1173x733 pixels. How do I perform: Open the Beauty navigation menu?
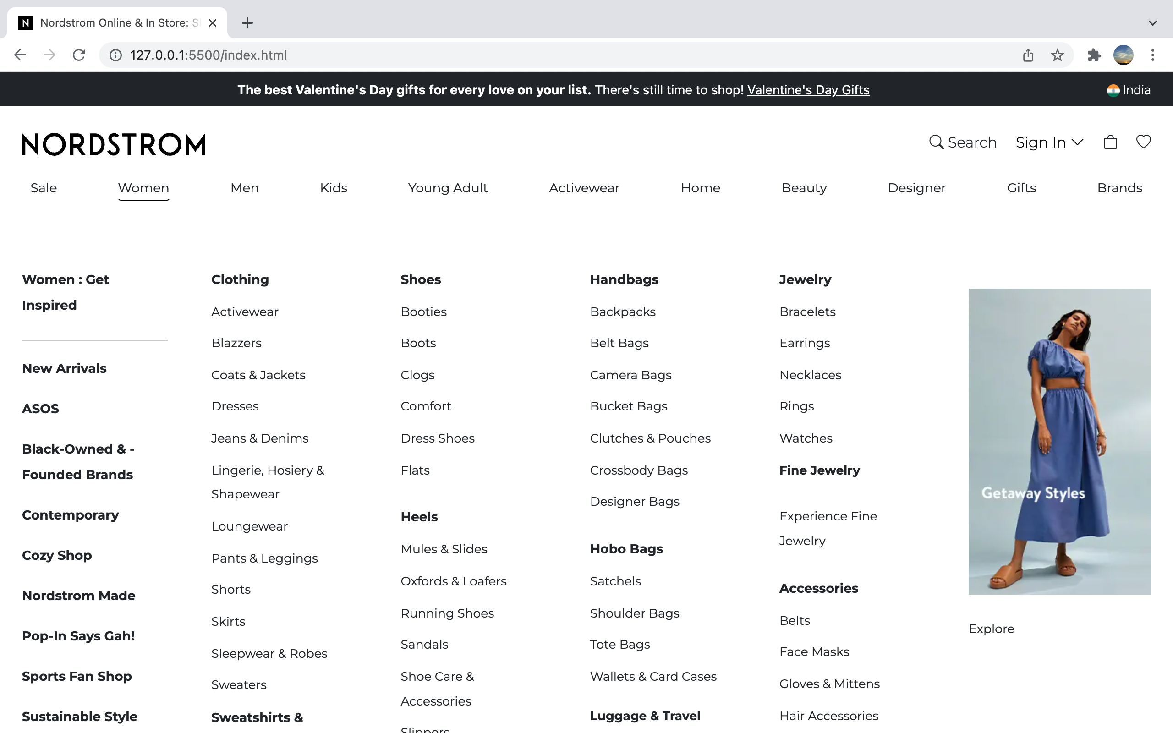(804, 188)
